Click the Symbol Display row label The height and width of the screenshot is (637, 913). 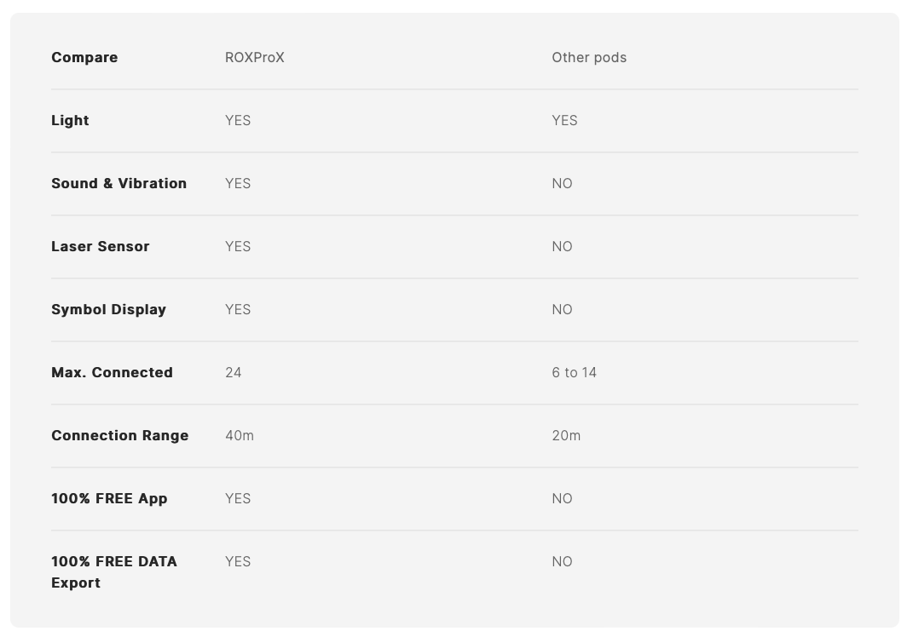108,309
